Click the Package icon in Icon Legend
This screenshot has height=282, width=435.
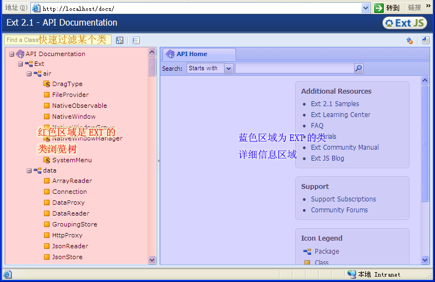pos(307,252)
